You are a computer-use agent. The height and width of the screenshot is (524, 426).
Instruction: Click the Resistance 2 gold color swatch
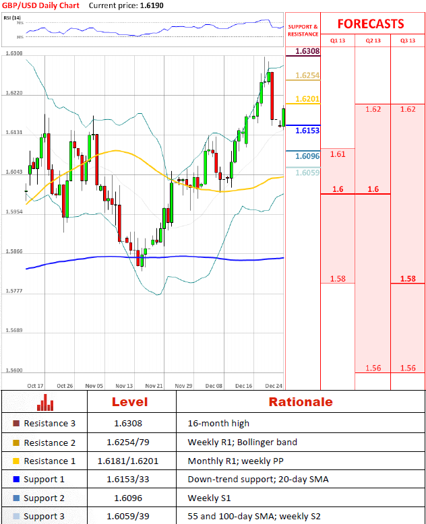tap(16, 443)
